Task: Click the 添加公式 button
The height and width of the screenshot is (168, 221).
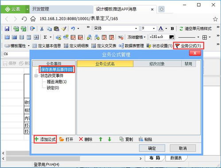Action: [x=45, y=139]
